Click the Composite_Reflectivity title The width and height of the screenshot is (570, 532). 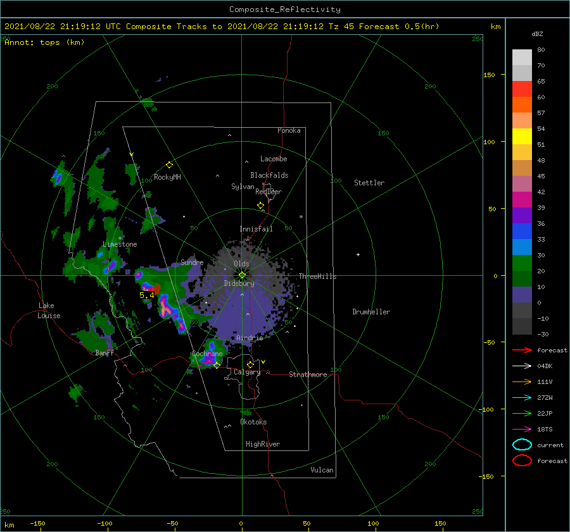pos(285,9)
